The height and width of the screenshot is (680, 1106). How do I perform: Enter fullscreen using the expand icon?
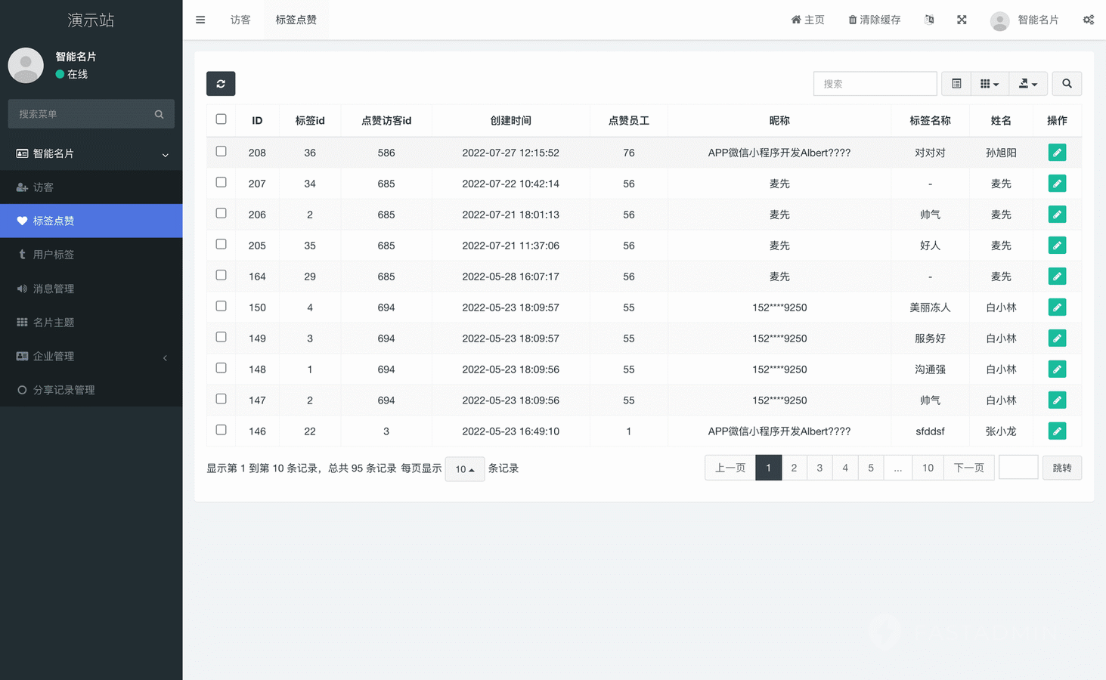[x=962, y=20]
